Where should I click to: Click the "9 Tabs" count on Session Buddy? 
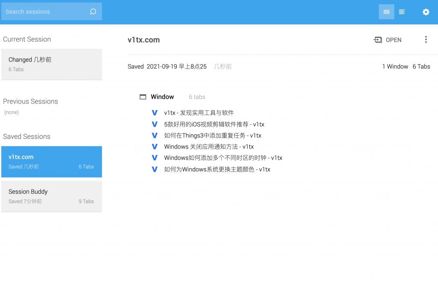[86, 202]
